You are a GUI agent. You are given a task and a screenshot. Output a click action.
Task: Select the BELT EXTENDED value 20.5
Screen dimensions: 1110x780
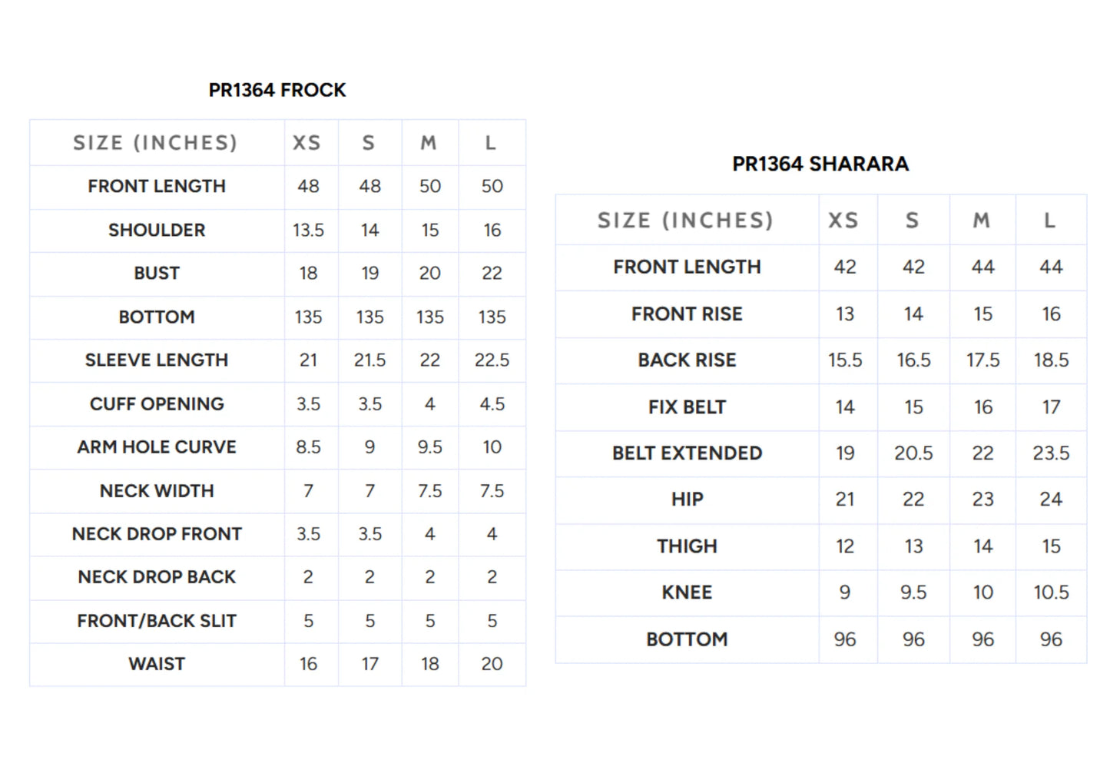(x=913, y=453)
